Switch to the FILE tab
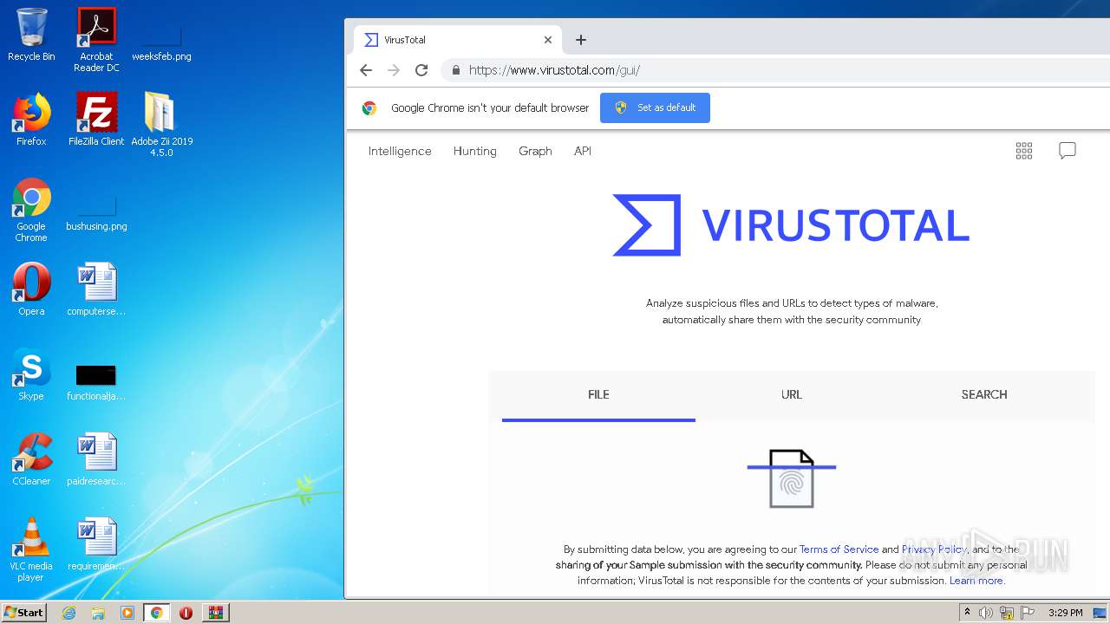The height and width of the screenshot is (624, 1110). [598, 395]
